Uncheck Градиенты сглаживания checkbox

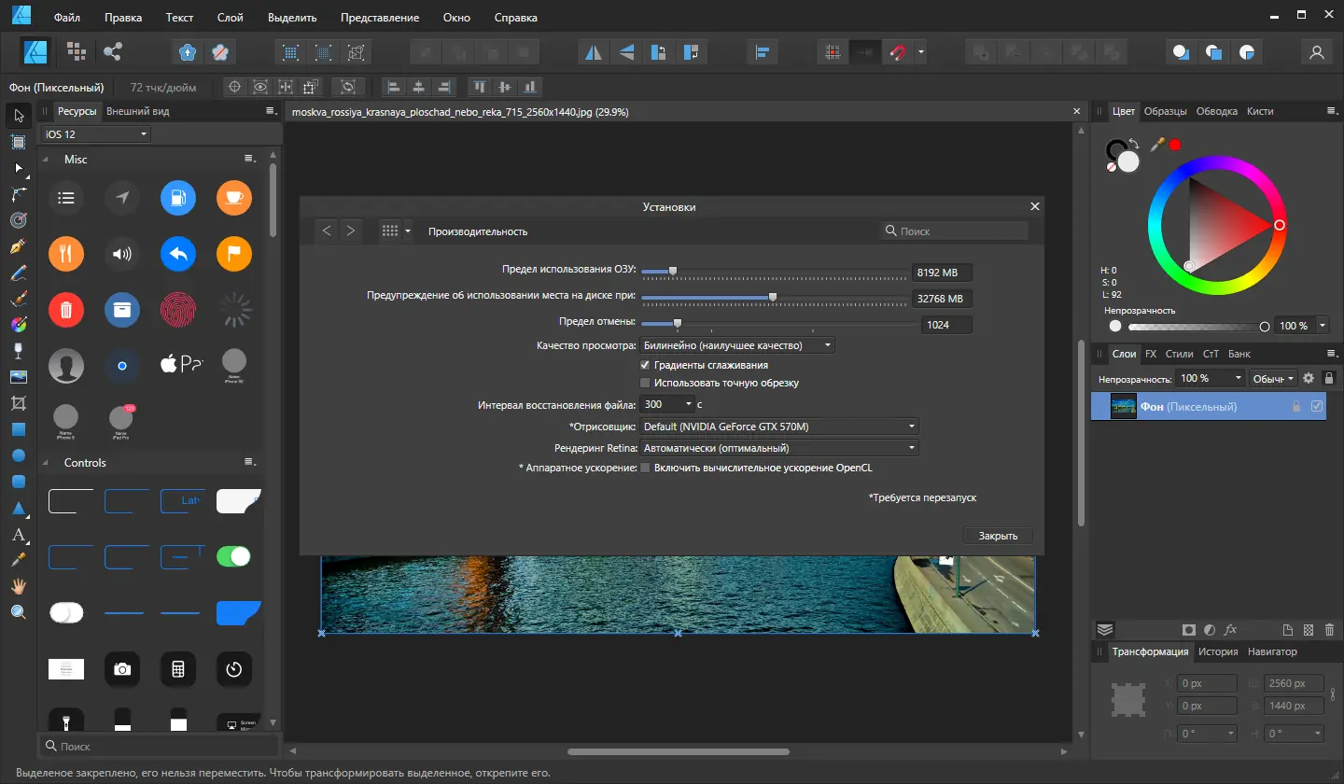point(645,365)
